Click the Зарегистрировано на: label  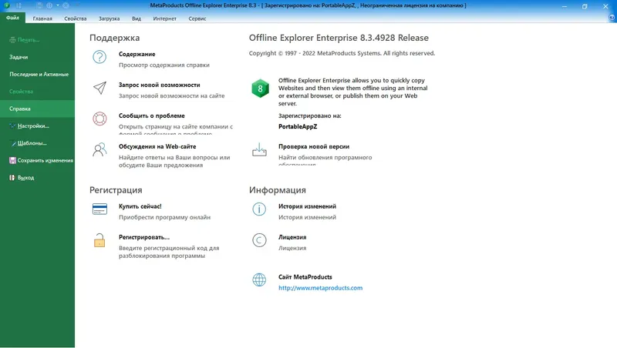[x=310, y=115]
